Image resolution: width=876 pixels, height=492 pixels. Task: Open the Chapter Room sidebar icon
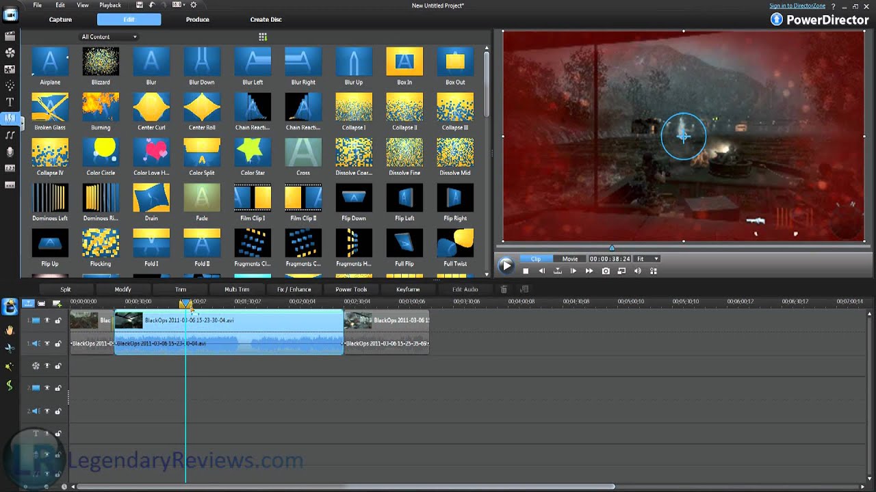10,168
